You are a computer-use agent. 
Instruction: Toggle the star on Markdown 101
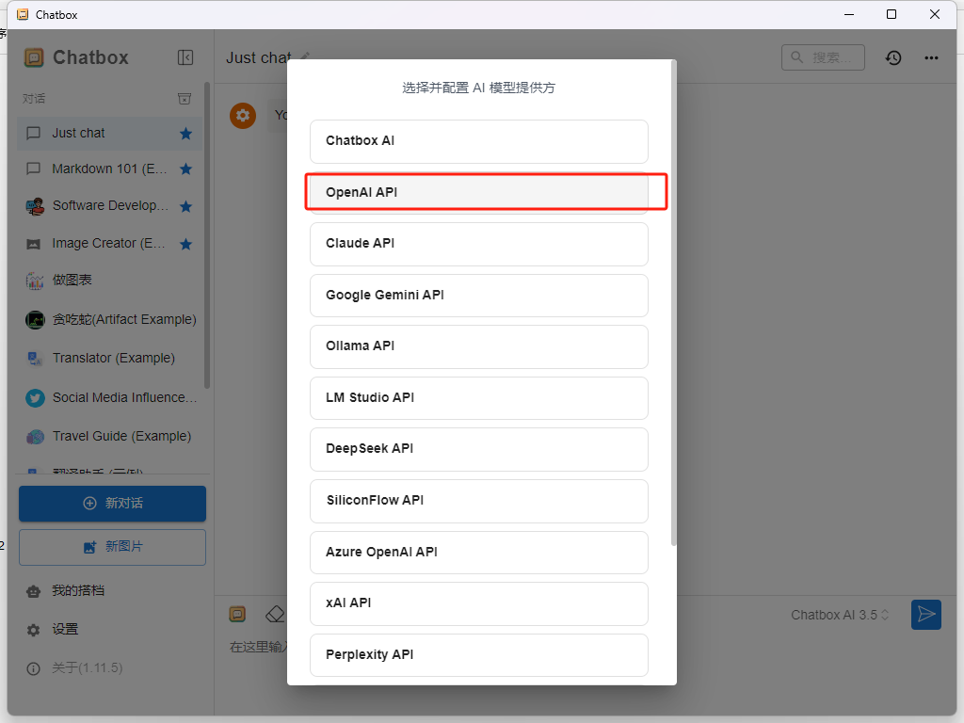click(185, 169)
